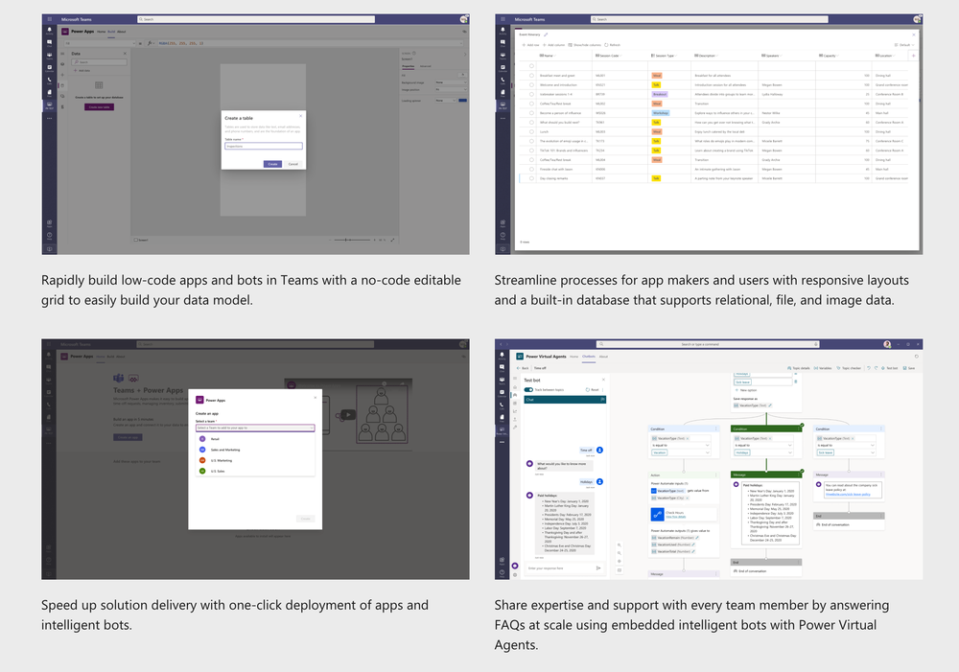Open the Select a team dropdown
Screen dimensions: 959x672
(255, 428)
